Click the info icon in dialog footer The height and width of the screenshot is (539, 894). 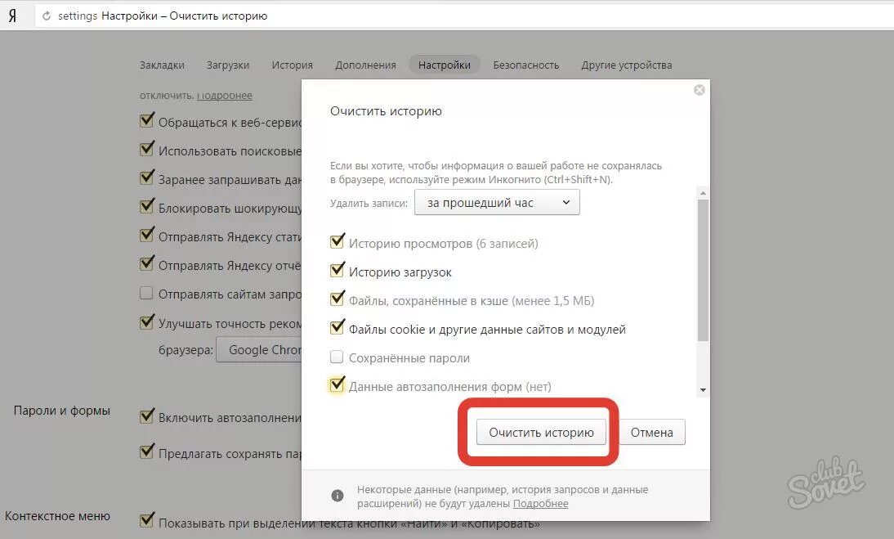click(337, 496)
